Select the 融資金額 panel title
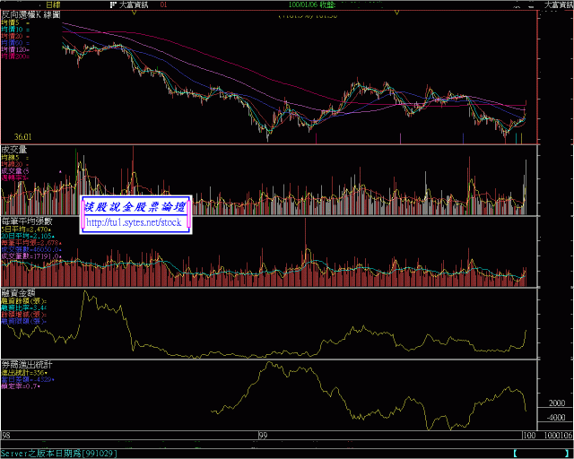574x459 pixels. 18,293
